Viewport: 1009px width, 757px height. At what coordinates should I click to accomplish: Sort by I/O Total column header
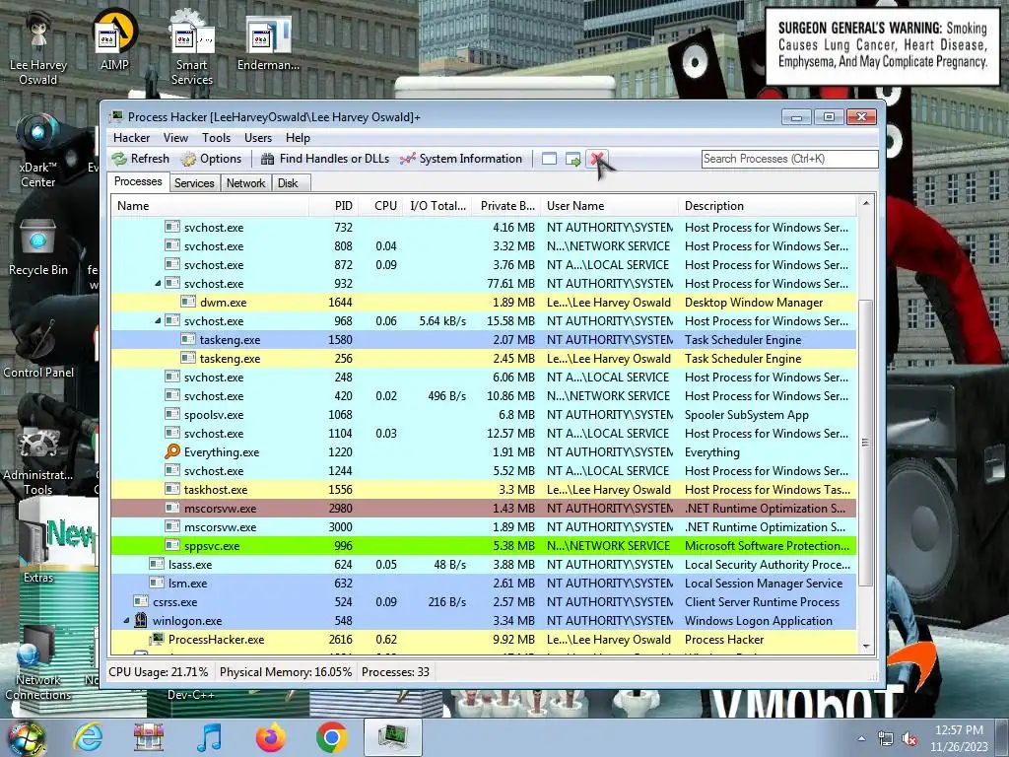437,206
